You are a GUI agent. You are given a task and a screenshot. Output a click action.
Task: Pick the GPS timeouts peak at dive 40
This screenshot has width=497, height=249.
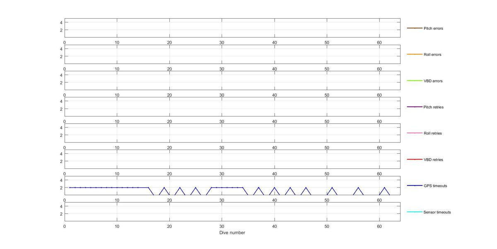pos(274,188)
